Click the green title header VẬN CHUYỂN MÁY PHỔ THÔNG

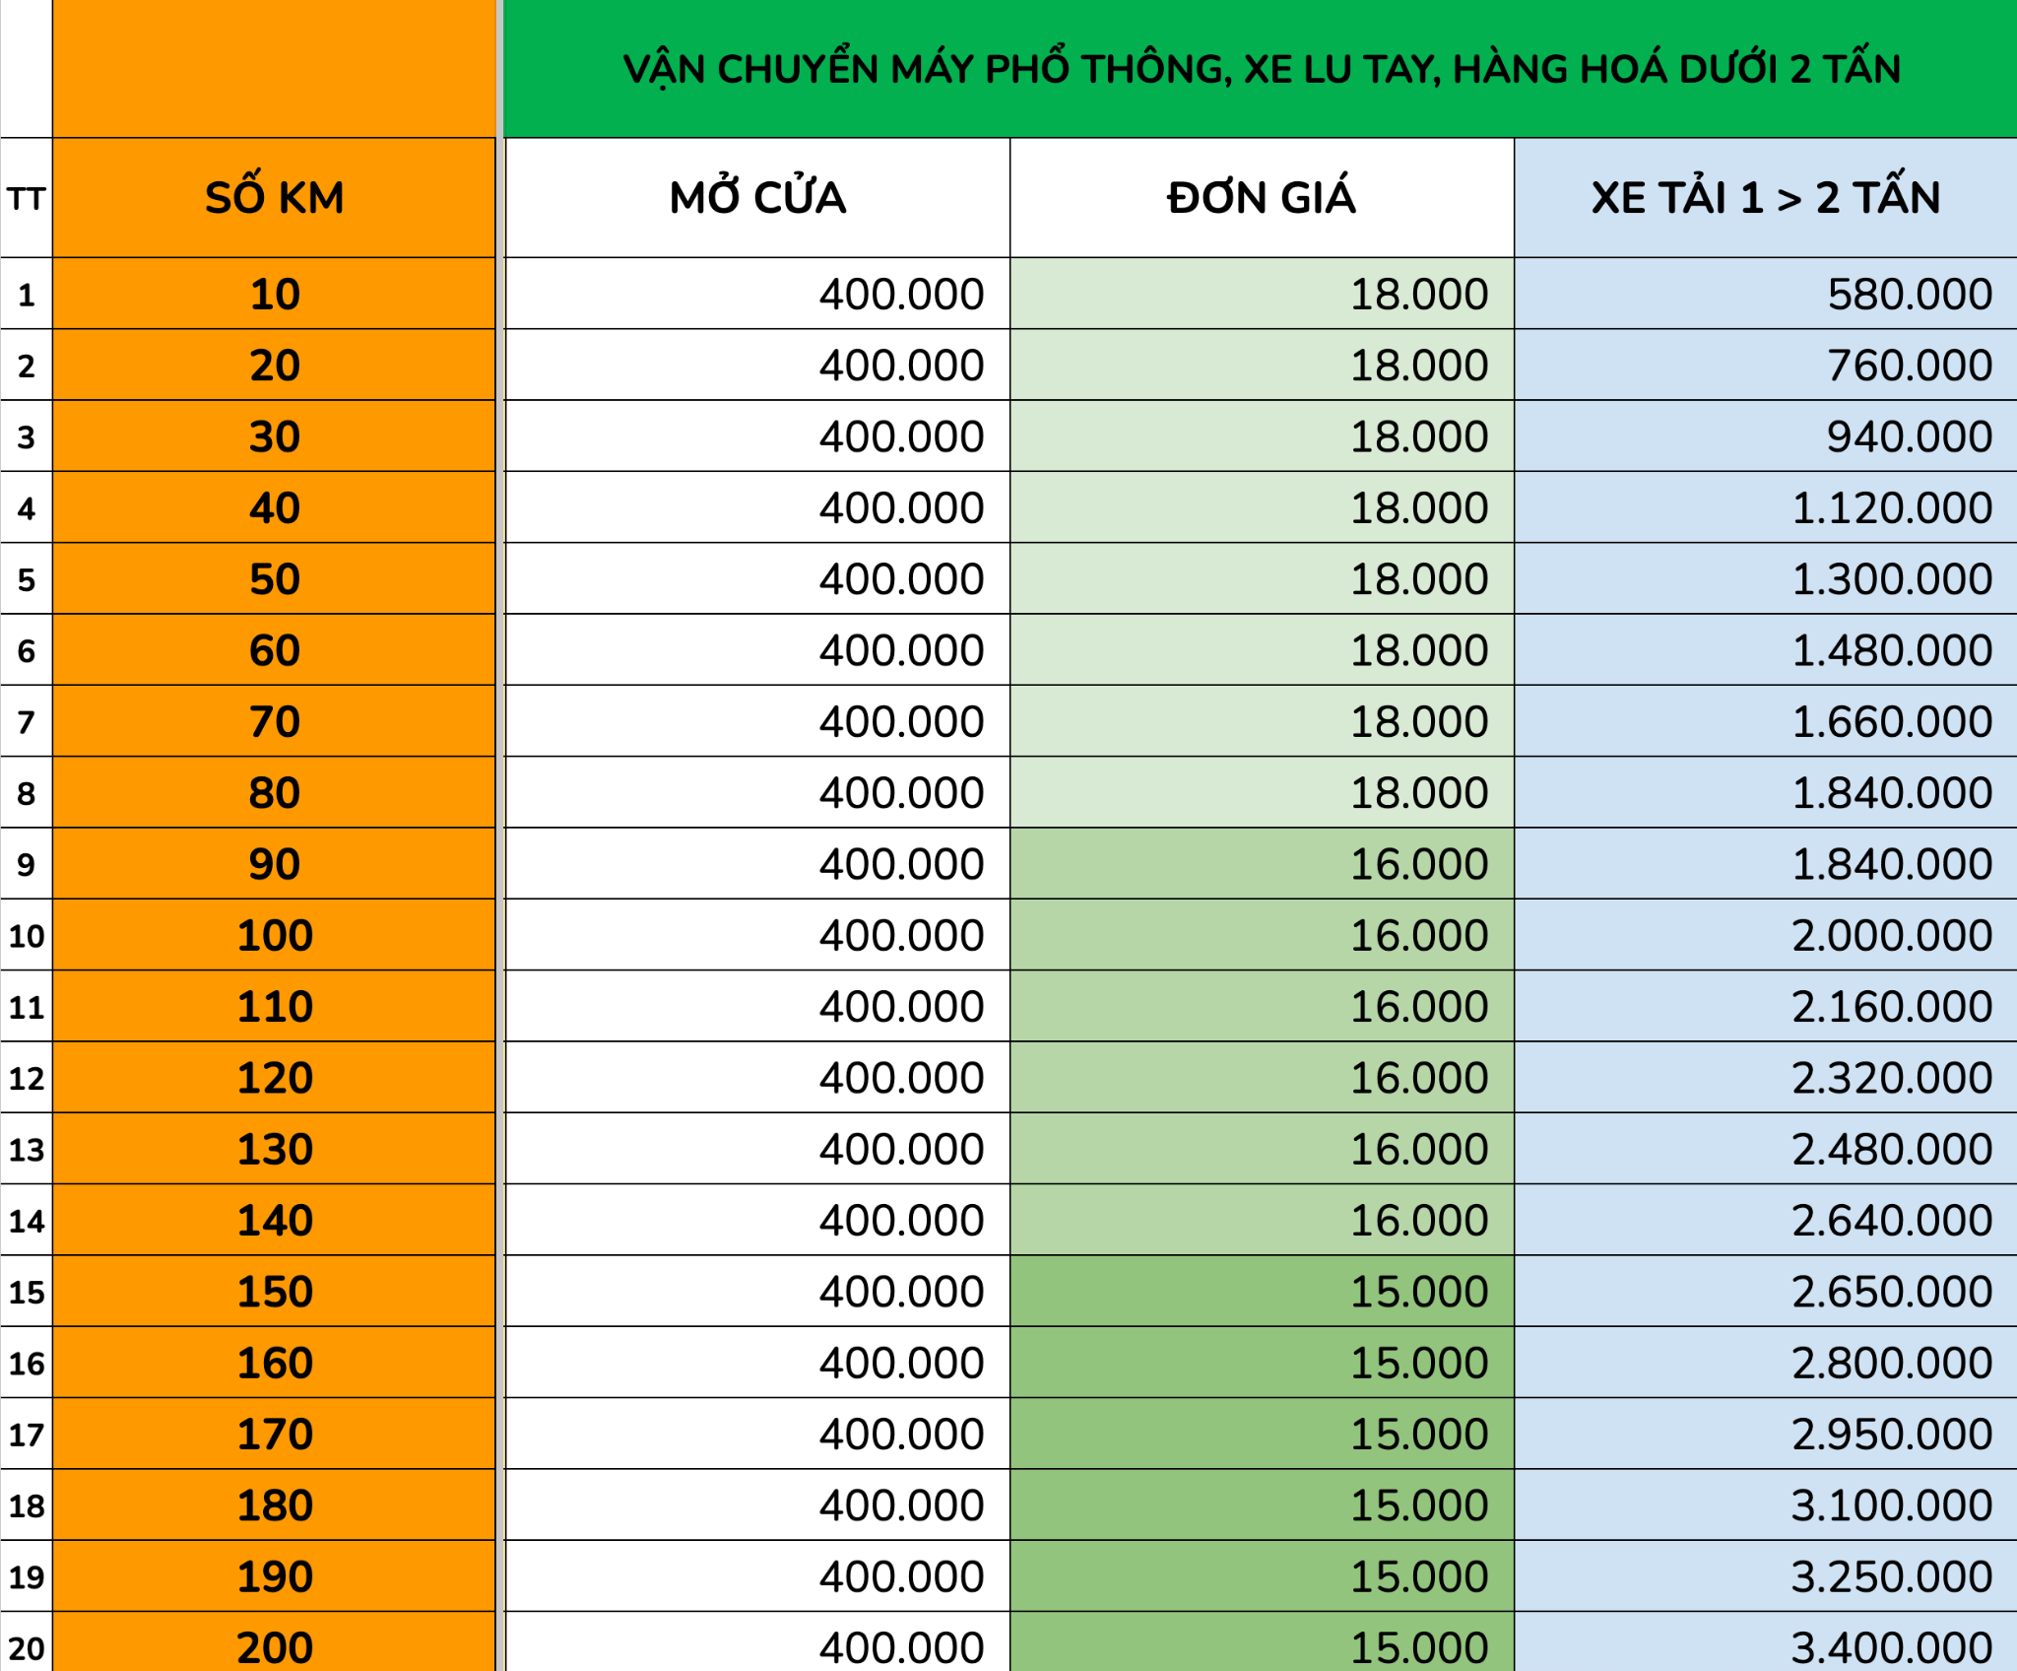tap(1261, 69)
